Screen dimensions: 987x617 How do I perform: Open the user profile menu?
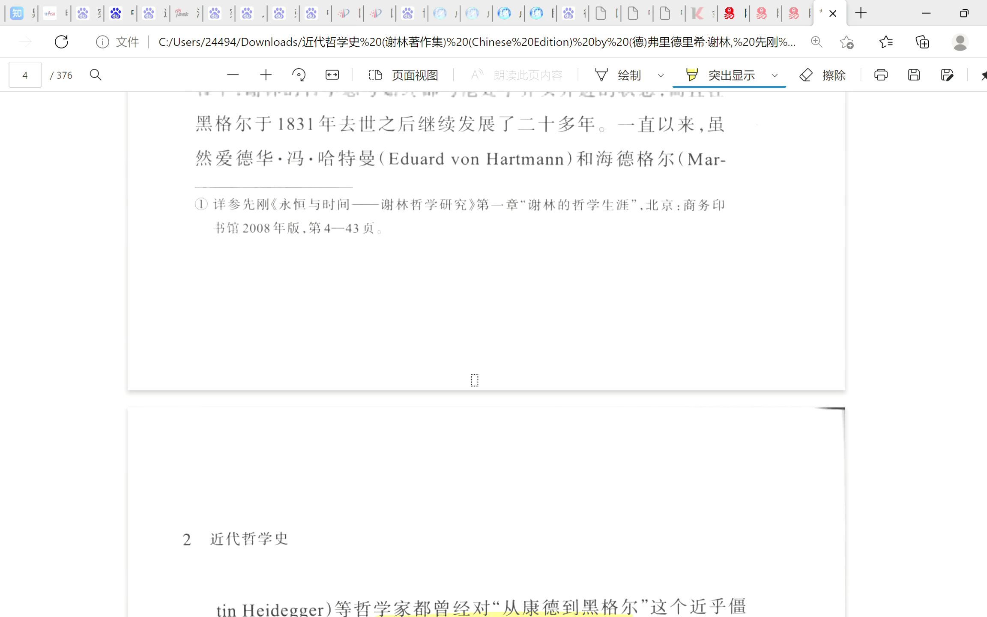pos(960,42)
